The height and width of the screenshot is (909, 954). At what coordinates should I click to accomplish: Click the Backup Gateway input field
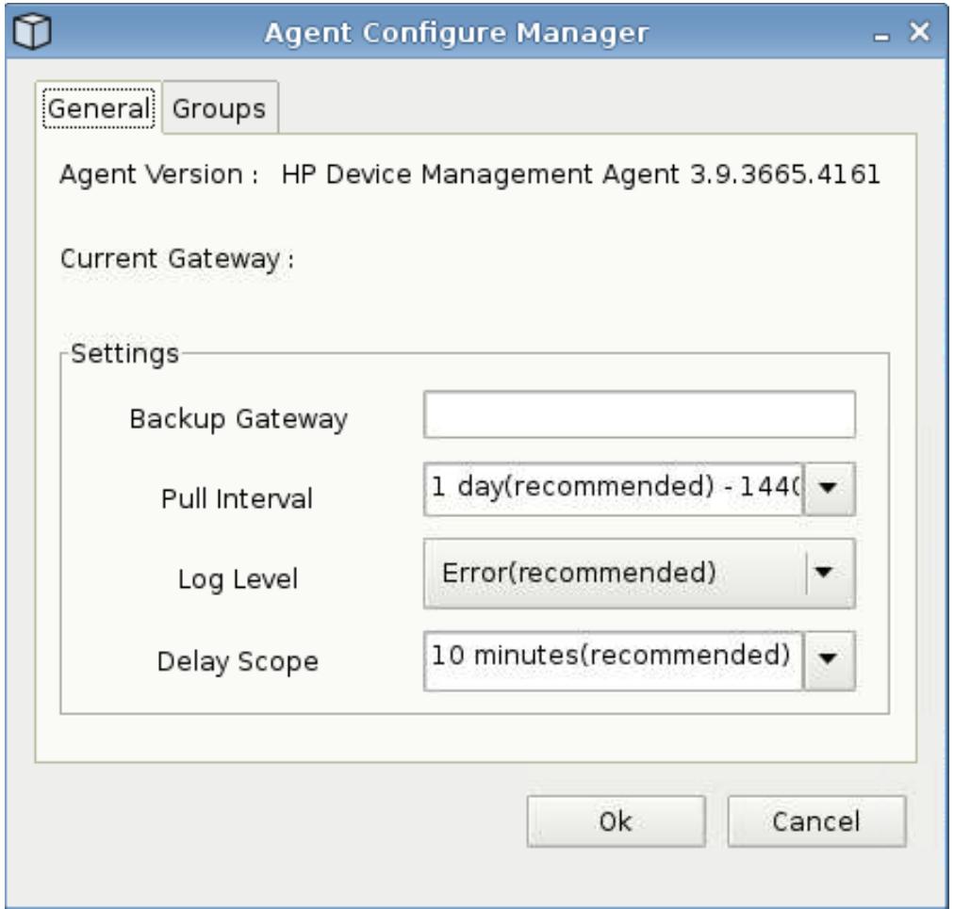point(639,414)
